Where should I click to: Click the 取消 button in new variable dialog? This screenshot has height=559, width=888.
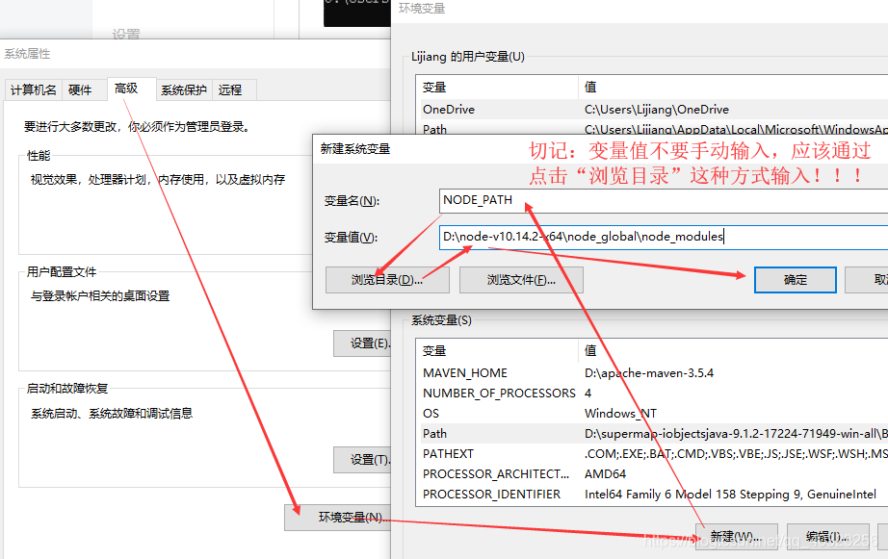tap(867, 280)
